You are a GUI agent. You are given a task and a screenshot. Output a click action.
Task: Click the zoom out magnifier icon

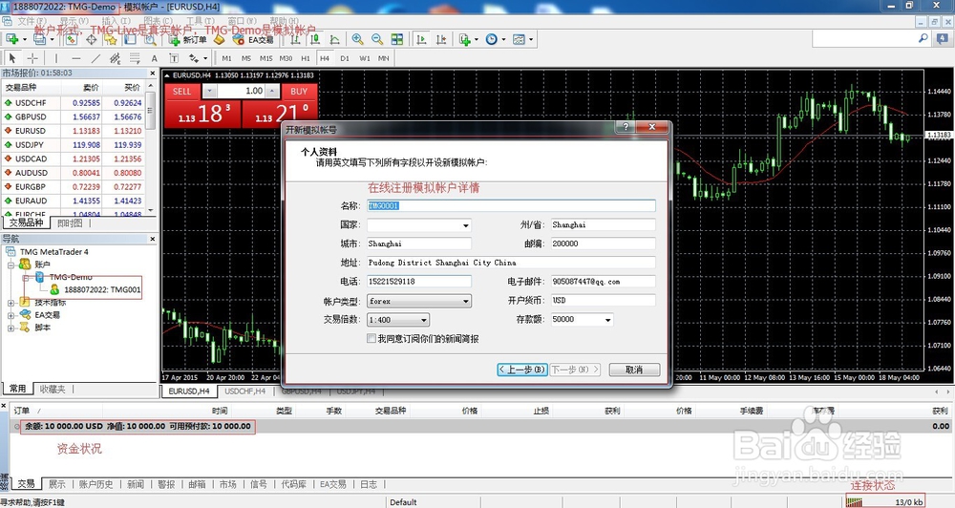(x=377, y=39)
